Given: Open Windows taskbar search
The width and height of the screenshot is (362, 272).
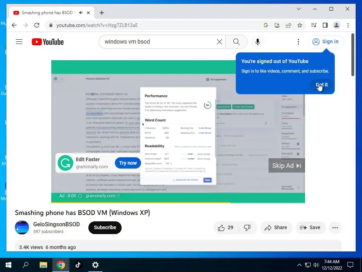Looking at the screenshot, I should tap(25, 265).
